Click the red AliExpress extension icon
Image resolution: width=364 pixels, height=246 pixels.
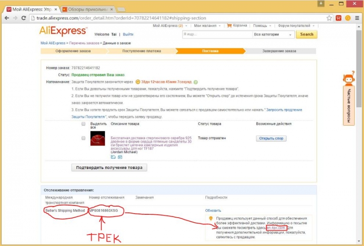(339, 18)
